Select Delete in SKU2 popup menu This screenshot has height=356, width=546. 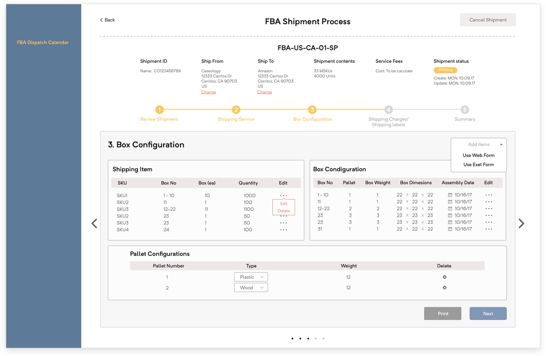point(284,211)
